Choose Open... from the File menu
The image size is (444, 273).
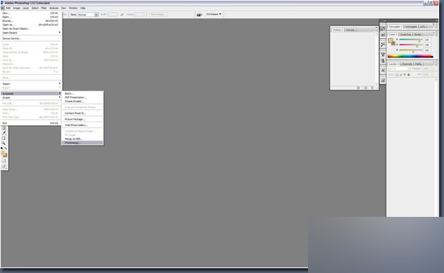31,17
